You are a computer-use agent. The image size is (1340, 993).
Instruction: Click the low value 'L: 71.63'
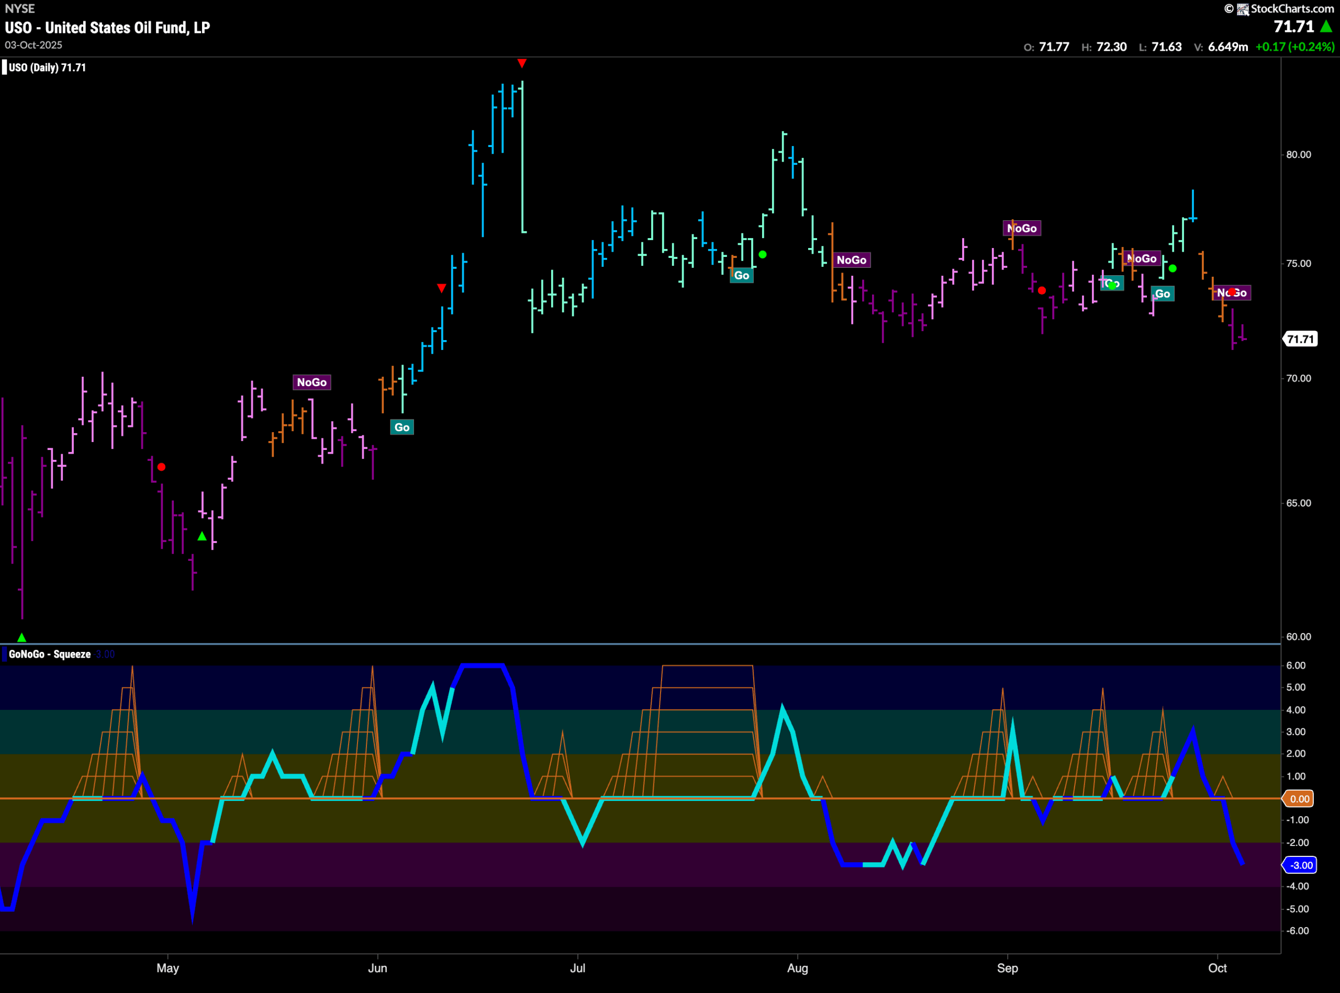[1160, 47]
